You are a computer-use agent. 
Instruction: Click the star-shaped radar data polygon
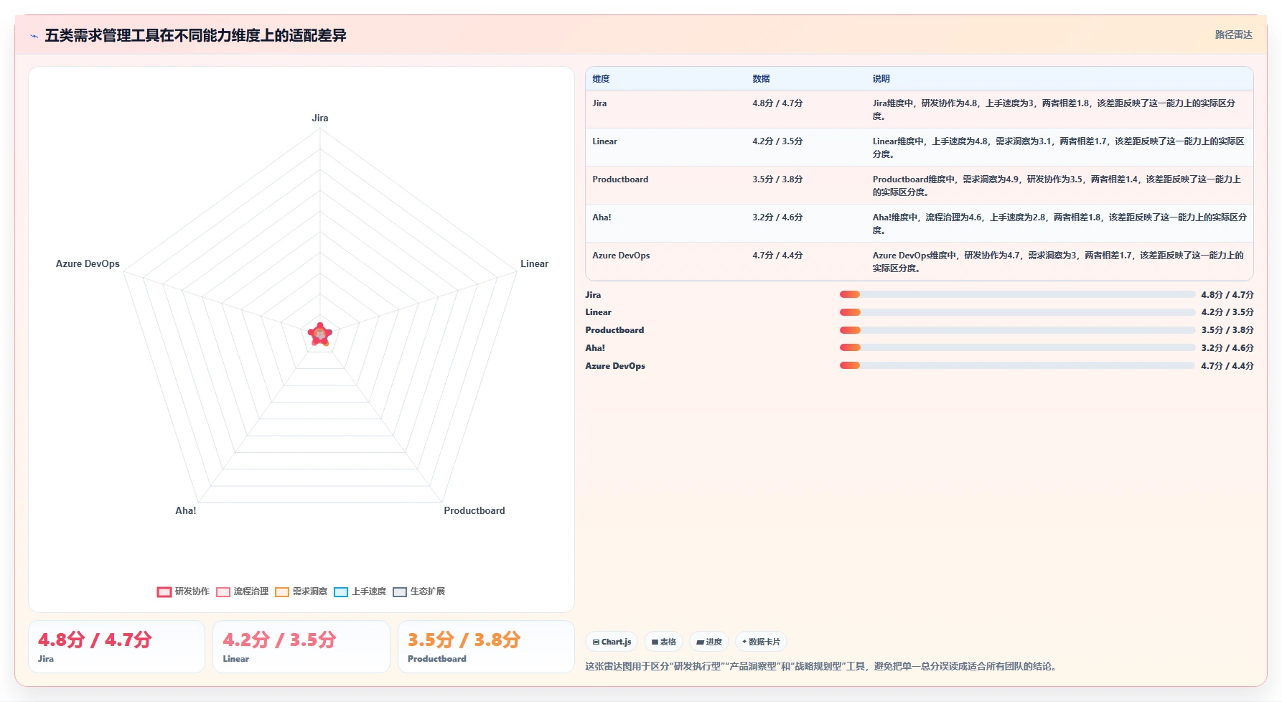320,334
